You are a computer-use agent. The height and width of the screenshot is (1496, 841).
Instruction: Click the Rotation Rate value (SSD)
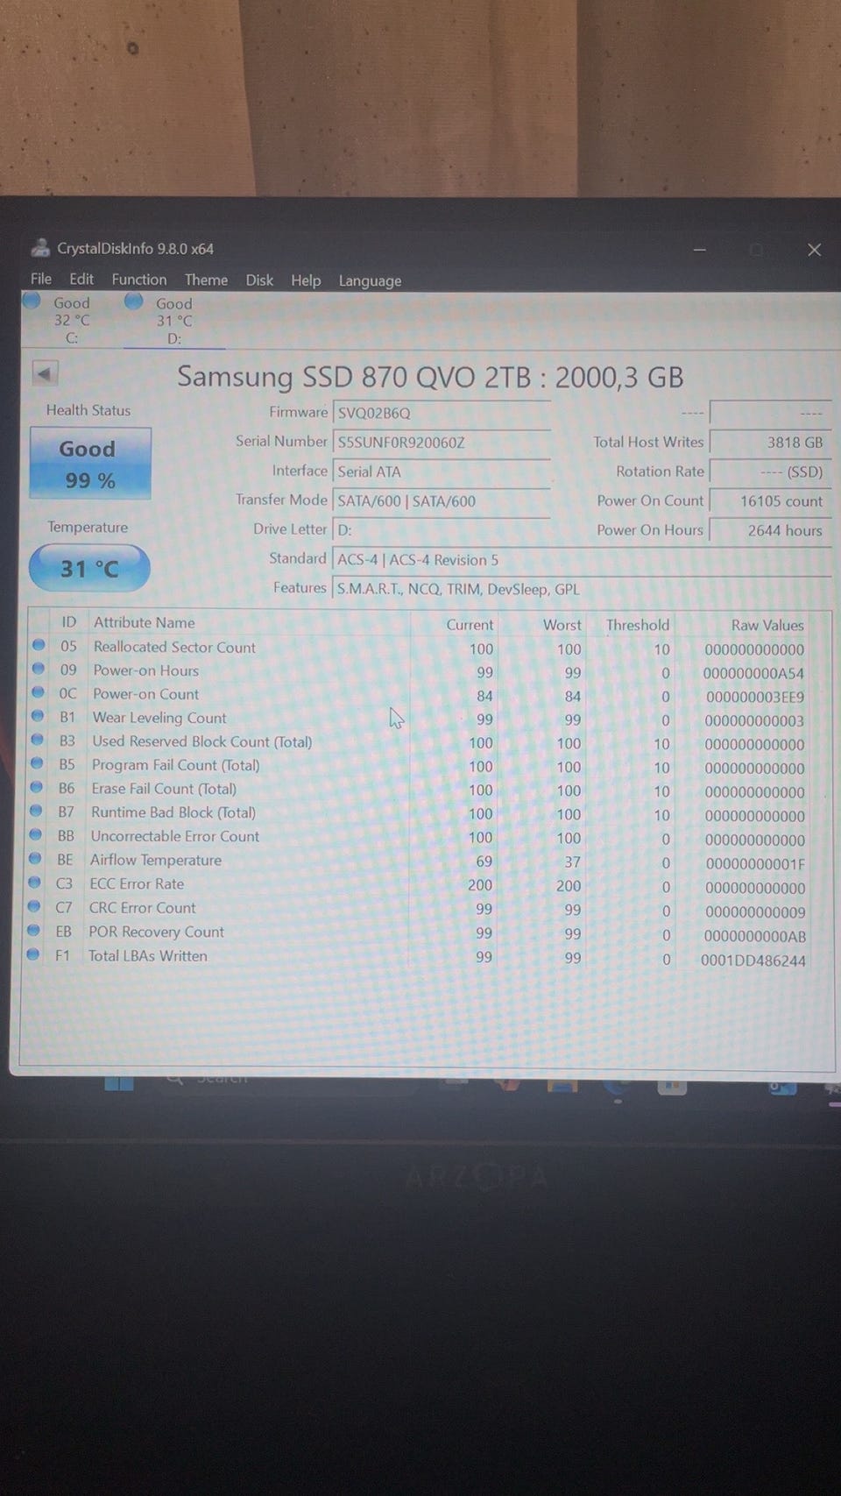(x=770, y=471)
